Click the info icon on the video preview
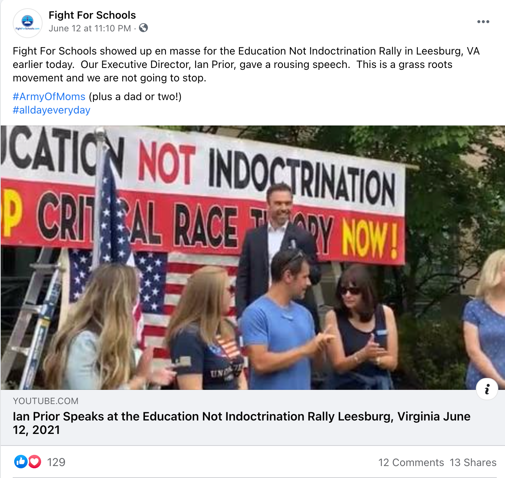The width and height of the screenshot is (505, 478). (x=487, y=389)
